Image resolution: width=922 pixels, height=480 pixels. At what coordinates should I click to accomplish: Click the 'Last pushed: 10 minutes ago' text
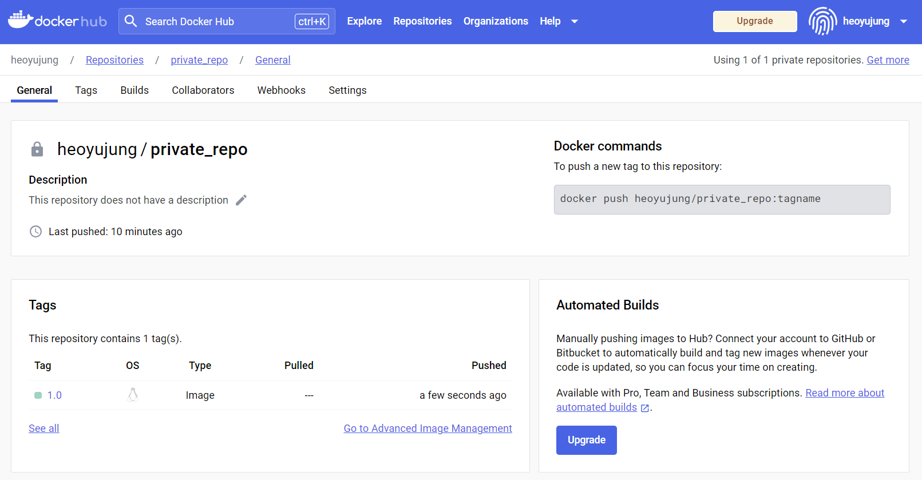tap(116, 232)
